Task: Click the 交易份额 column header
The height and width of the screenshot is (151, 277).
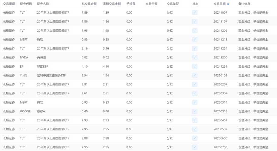Action: coord(152,4)
